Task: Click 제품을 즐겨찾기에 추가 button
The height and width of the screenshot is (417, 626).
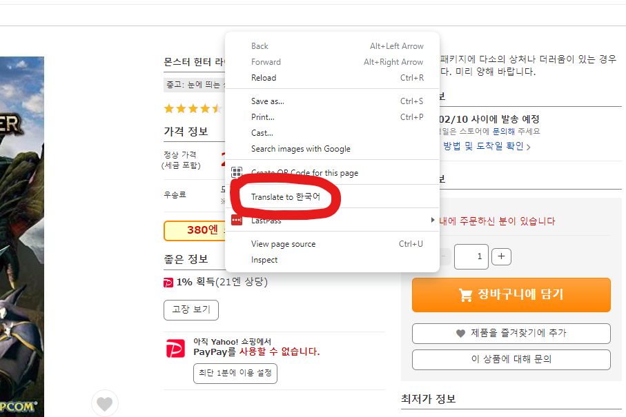Action: [x=511, y=334]
